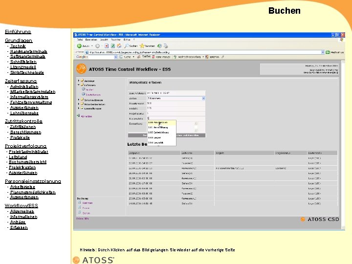Open the Back button history dropdown arrow

tap(92, 46)
